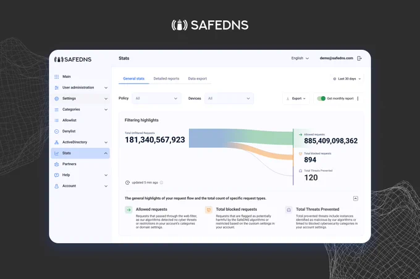The height and width of the screenshot is (279, 420).
Task: Click the ActiveDirectory network icon
Action: click(x=57, y=142)
